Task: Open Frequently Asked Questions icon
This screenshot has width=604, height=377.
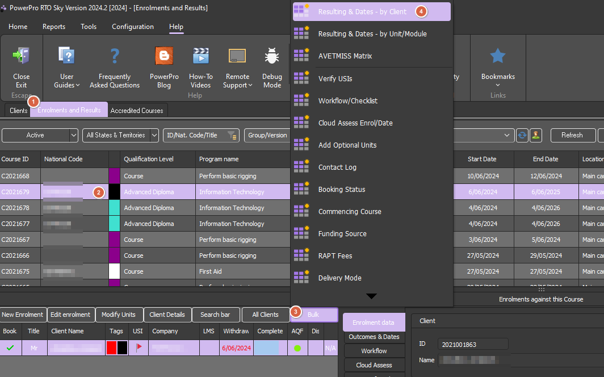Action: tap(115, 56)
